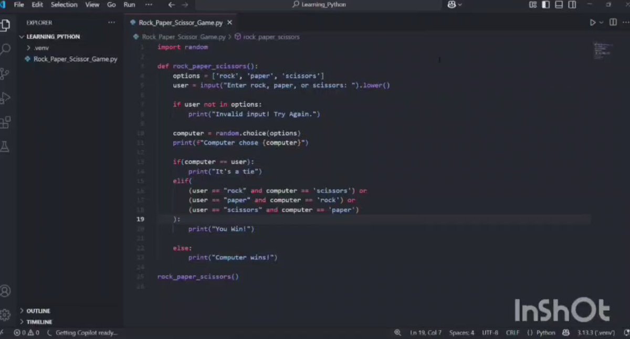
Task: Click the print("You Win!") line
Action: [x=221, y=229]
